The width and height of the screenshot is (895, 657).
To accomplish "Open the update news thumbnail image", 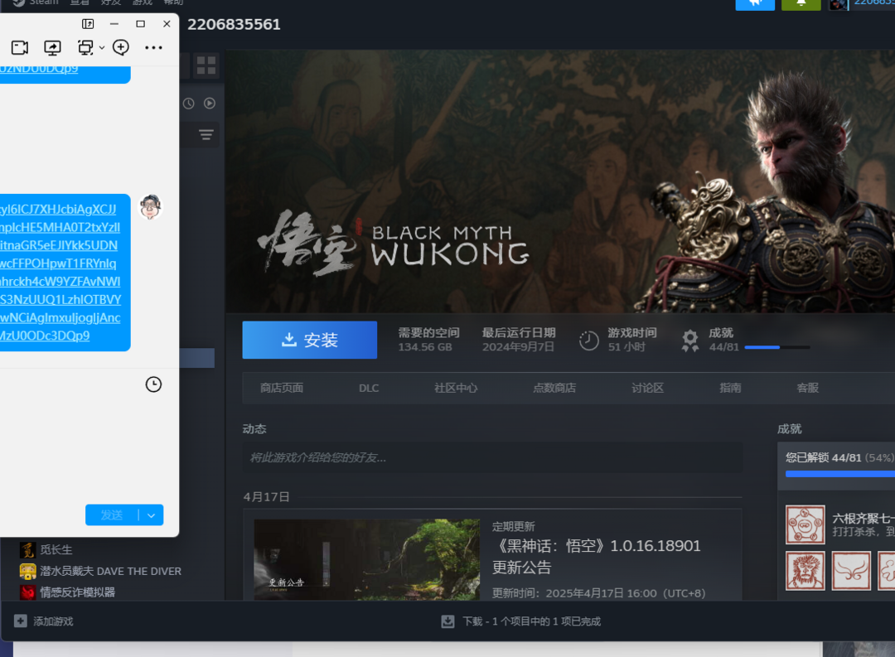I will (367, 559).
